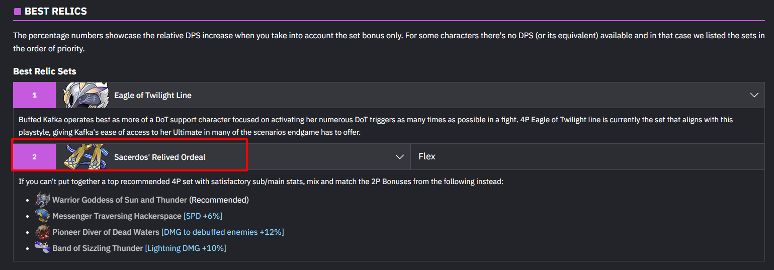Click the Warrior Goddess of Sun and Thunder icon
The image size is (774, 270).
click(x=43, y=200)
